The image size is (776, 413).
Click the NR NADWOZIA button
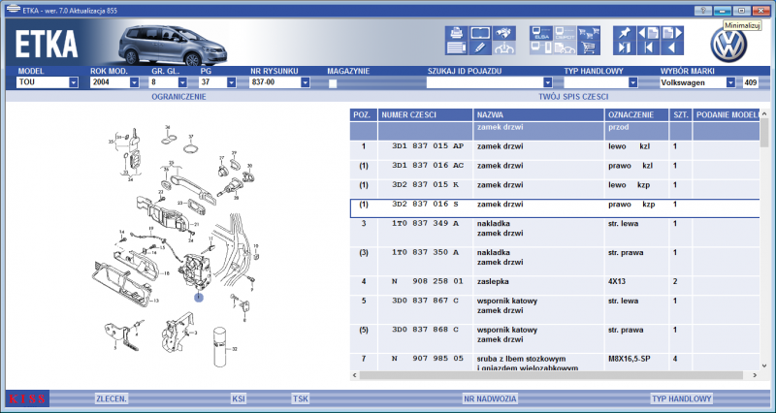(490, 398)
